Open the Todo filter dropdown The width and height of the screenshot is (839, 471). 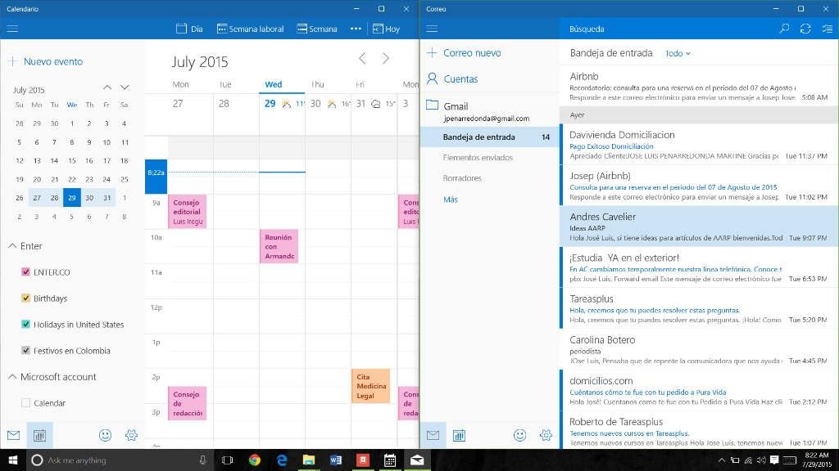tap(678, 53)
